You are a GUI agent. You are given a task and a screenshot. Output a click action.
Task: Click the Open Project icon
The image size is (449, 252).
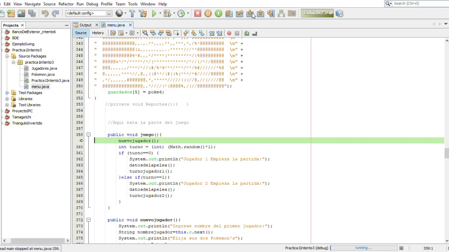pyautogui.click(x=21, y=14)
